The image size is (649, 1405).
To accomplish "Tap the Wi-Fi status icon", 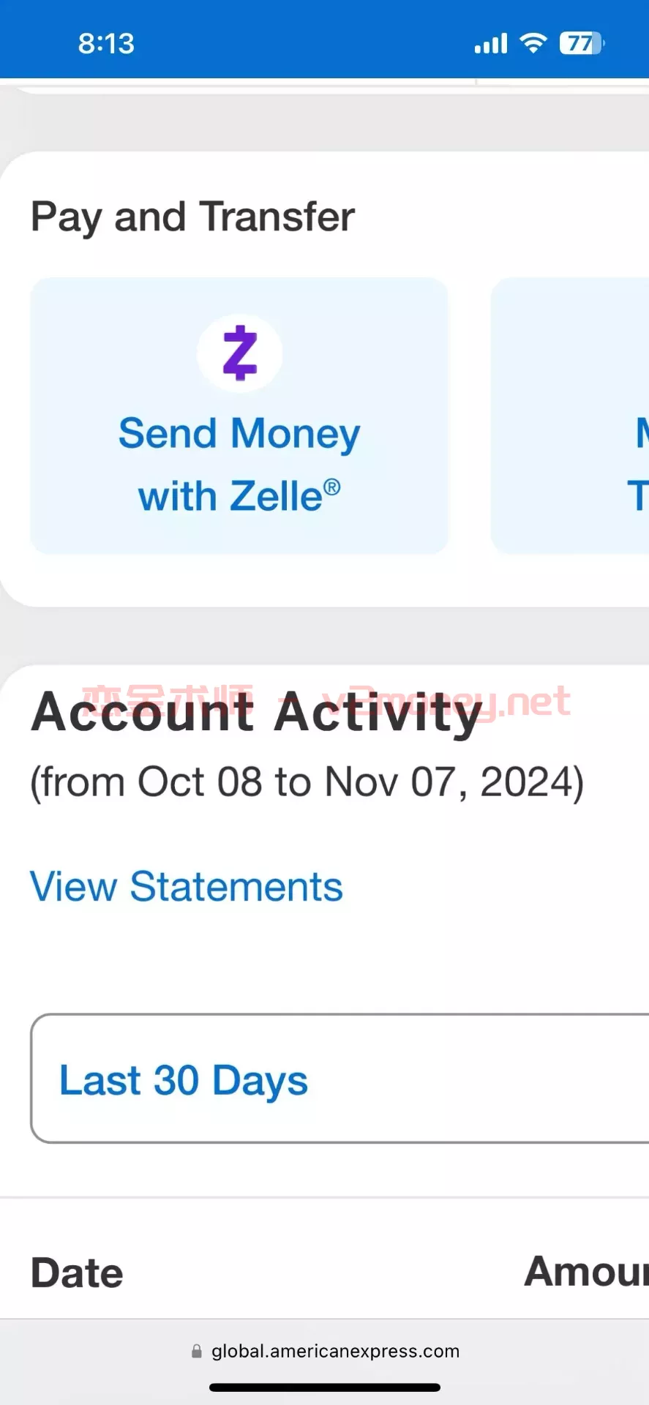I will [533, 43].
